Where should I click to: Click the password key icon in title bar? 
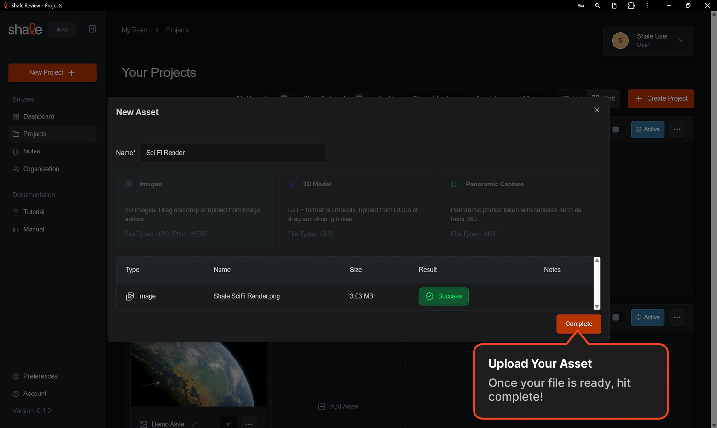pos(580,6)
